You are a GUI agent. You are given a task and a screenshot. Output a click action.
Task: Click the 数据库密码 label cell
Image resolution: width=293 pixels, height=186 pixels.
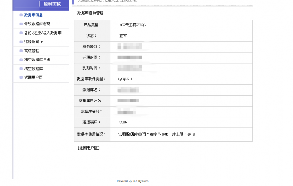[92, 112]
